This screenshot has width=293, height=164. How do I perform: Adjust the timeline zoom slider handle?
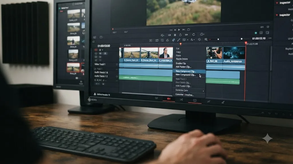pos(218,39)
